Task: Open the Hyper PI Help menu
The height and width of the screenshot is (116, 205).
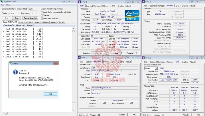Action: coord(8,5)
